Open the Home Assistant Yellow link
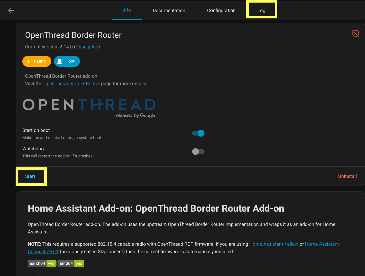Viewport: 365px width, 276px height. click(273, 244)
